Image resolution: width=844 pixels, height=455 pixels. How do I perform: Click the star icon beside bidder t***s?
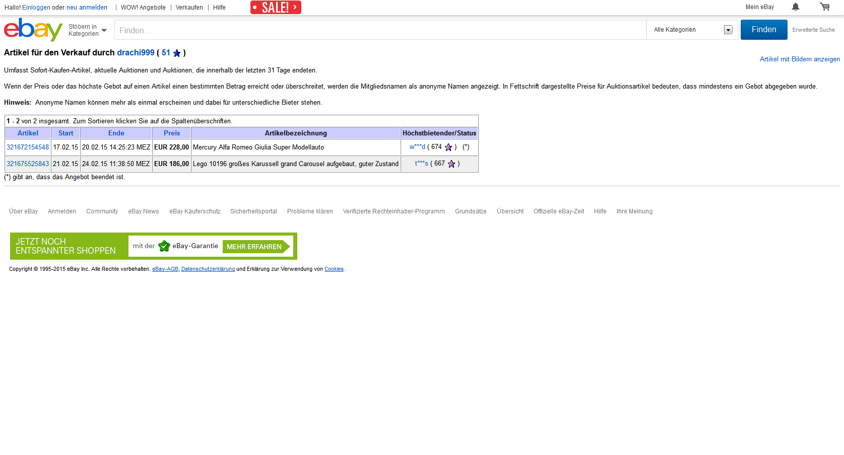(451, 164)
